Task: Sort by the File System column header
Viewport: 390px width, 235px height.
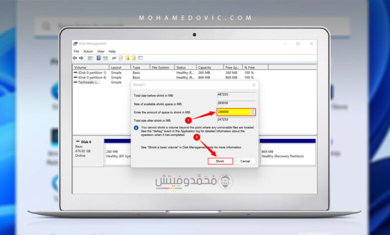Action: coord(162,67)
